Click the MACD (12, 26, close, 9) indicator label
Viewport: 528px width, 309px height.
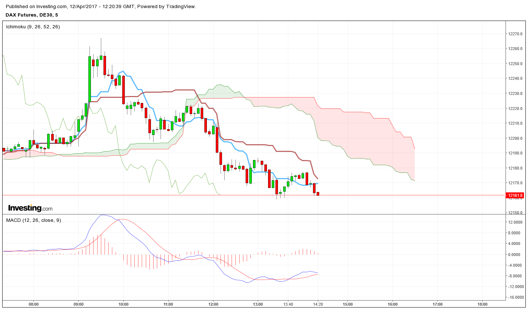coord(33,220)
